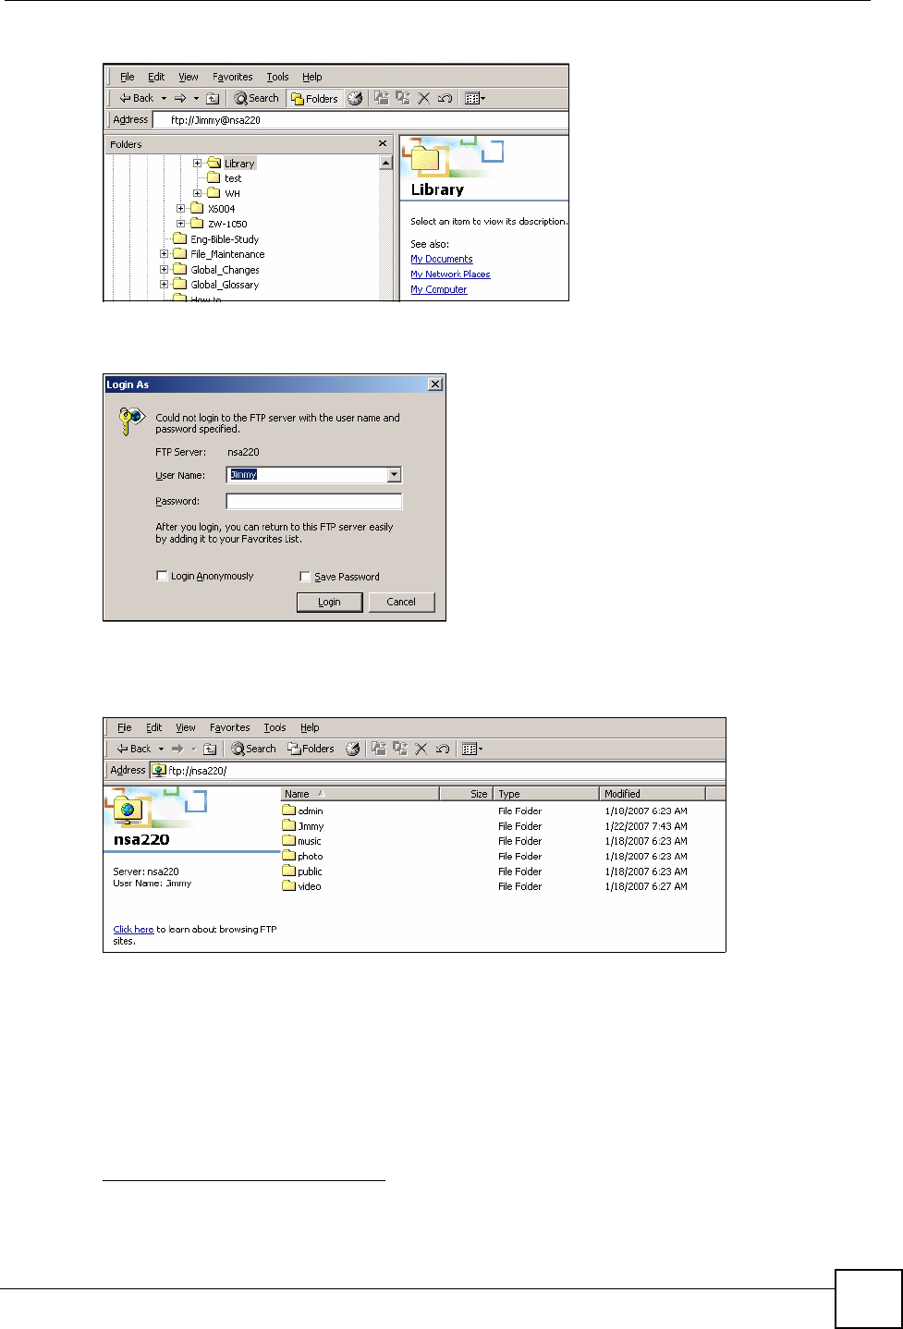The image size is (903, 1329).
Task: Click Up folder icon in top Explorer window
Action: click(212, 98)
